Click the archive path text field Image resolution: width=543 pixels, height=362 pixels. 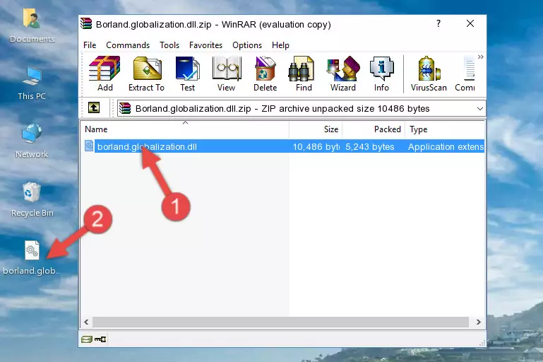point(301,109)
